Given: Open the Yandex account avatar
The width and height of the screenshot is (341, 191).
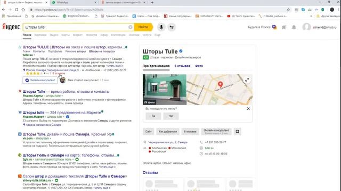Looking at the screenshot, I should [x=306, y=27].
